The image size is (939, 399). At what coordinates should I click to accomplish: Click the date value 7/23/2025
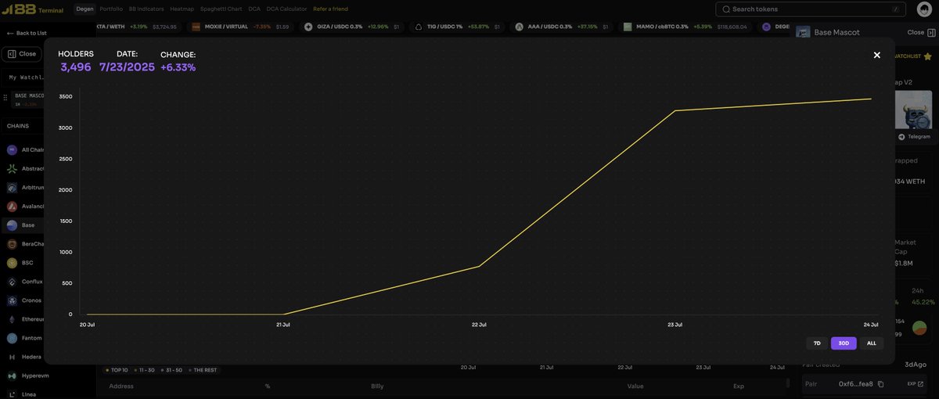(x=127, y=67)
